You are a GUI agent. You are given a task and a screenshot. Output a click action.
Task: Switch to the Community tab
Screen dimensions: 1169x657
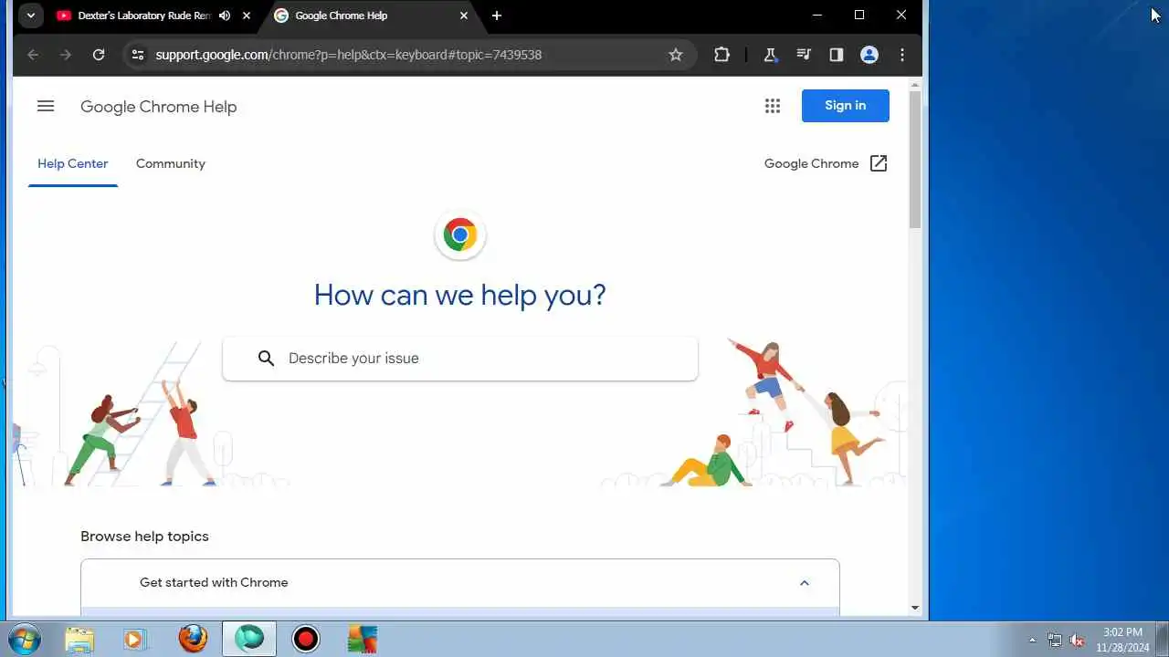[171, 164]
